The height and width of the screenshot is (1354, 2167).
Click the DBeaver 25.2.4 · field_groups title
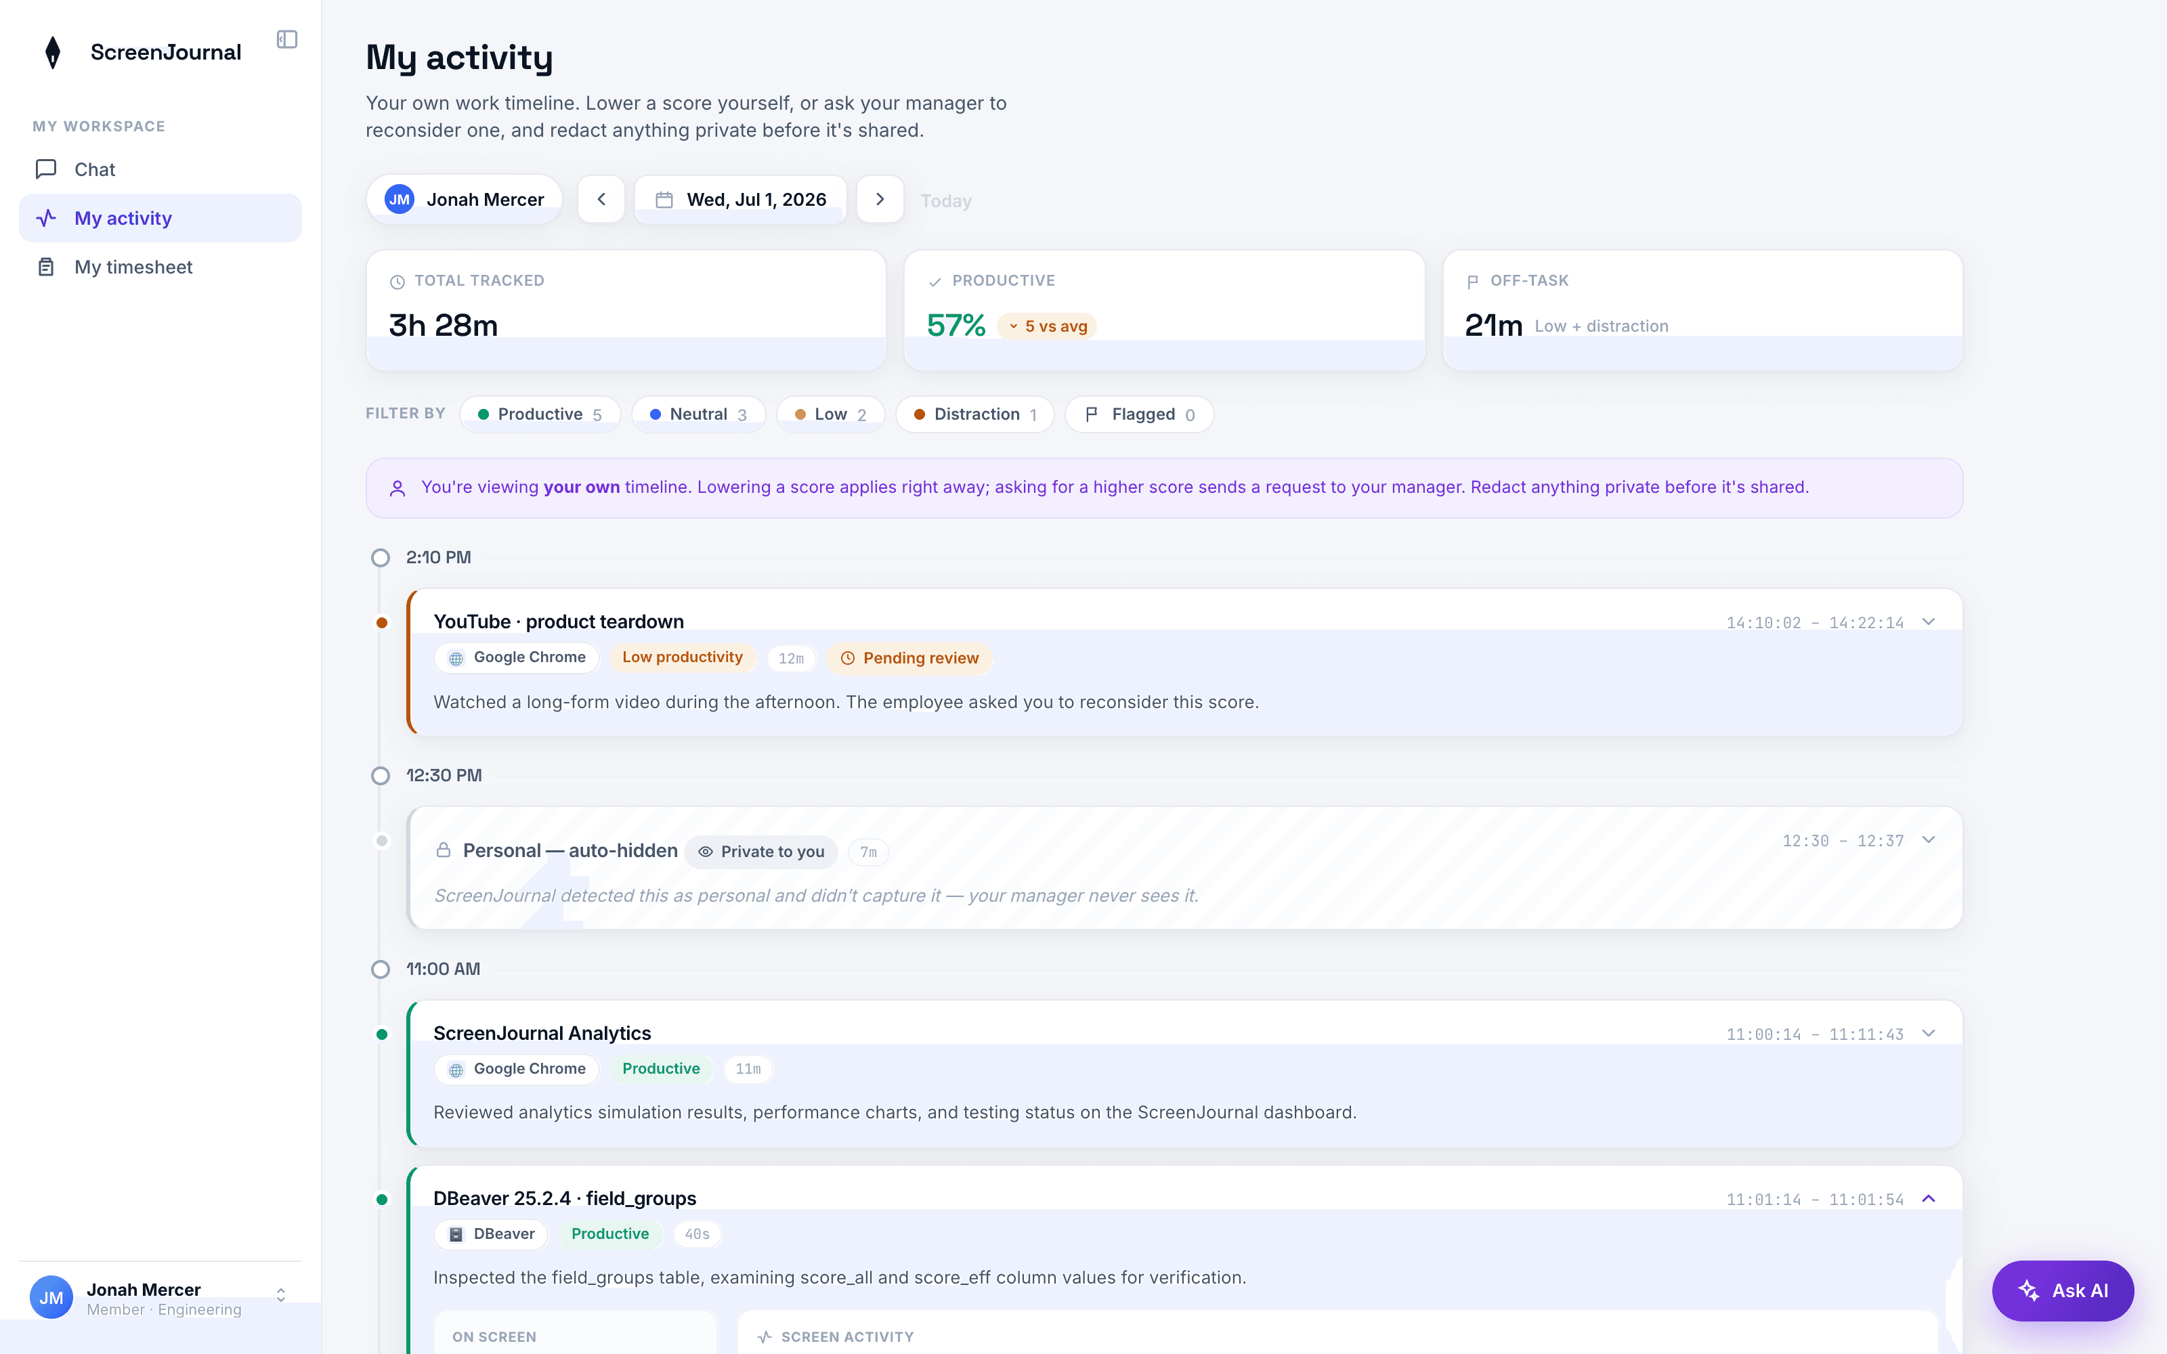point(565,1198)
